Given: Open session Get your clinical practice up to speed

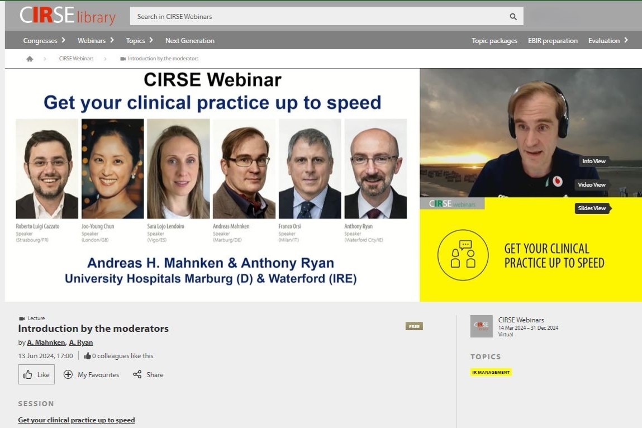Looking at the screenshot, I should (76, 420).
